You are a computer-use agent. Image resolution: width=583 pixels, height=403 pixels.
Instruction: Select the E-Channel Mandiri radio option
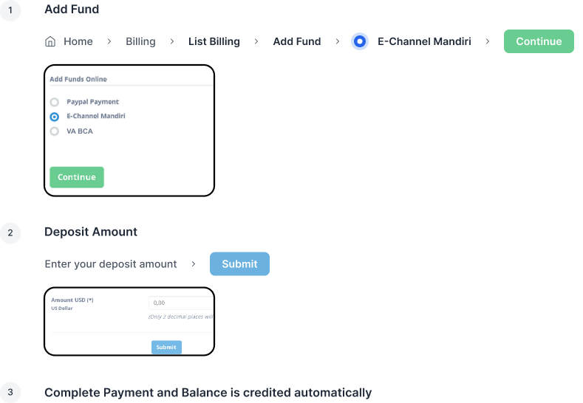(x=55, y=117)
